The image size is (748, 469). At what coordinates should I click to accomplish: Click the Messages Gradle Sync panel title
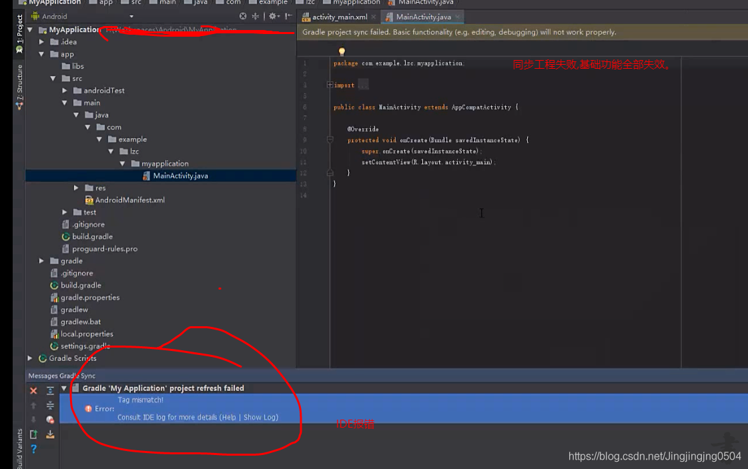click(x=61, y=376)
